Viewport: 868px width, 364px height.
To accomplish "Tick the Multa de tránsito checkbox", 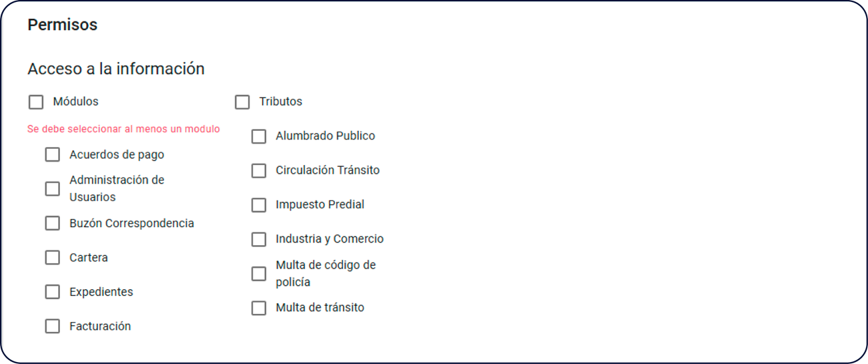I will coord(259,308).
